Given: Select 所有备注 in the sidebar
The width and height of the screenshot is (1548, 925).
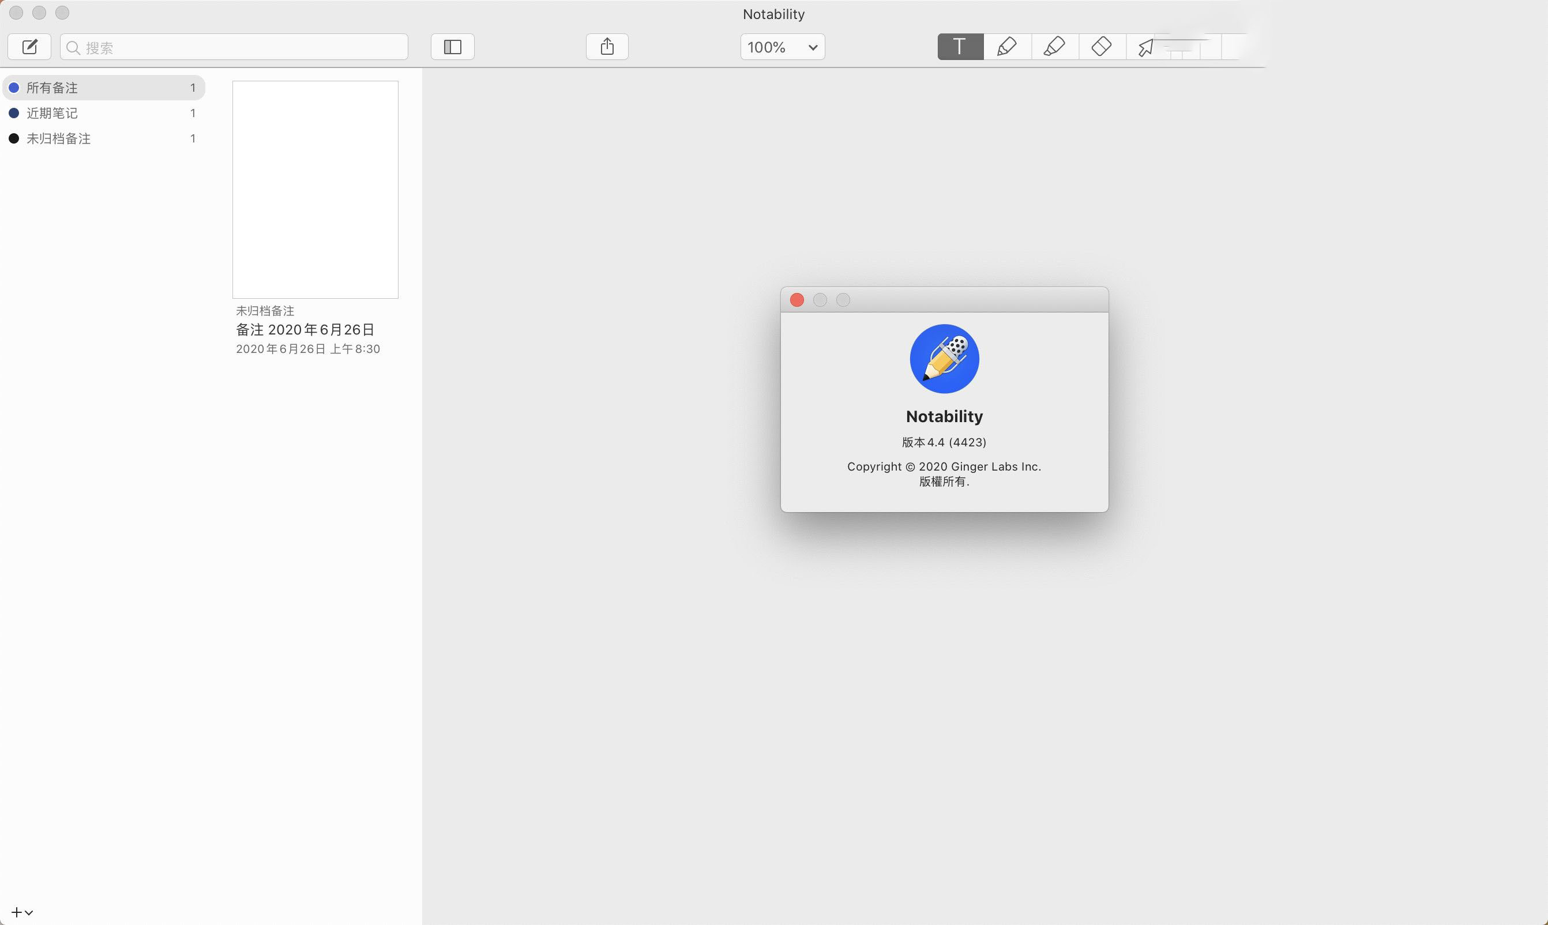Looking at the screenshot, I should pyautogui.click(x=104, y=88).
